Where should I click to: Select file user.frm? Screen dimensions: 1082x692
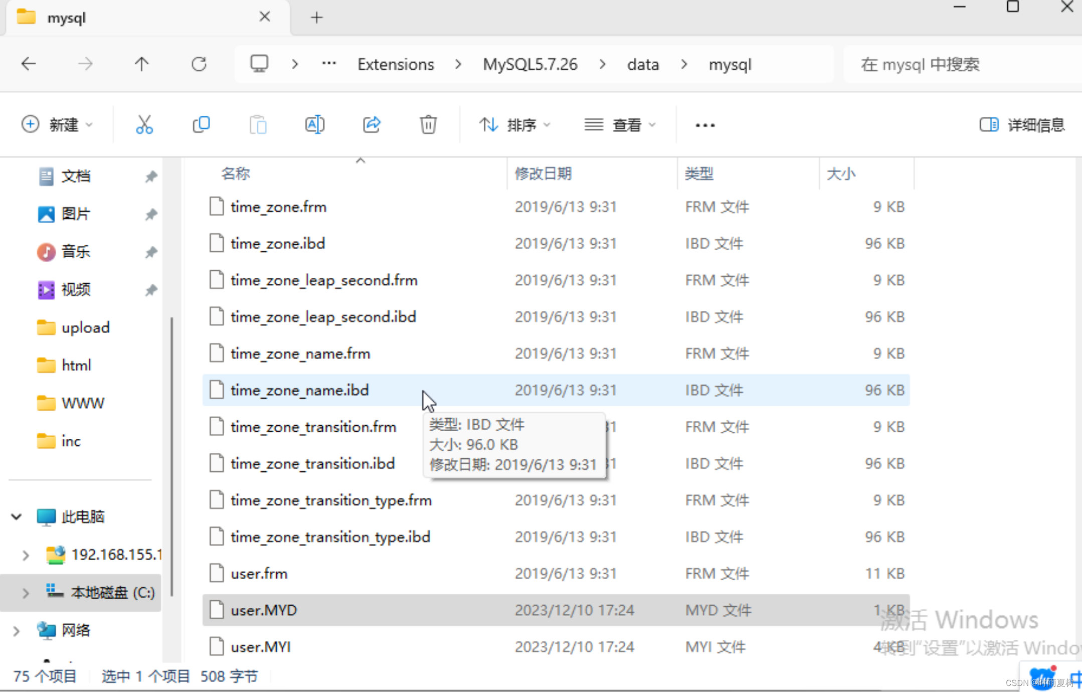click(556, 574)
